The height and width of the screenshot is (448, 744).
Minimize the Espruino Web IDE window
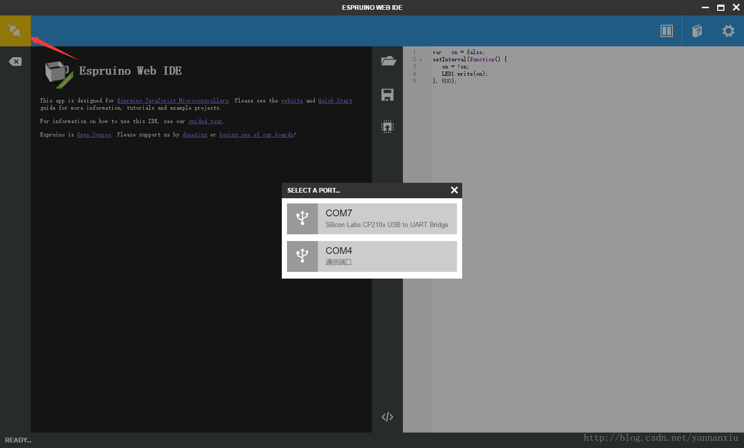click(x=705, y=8)
